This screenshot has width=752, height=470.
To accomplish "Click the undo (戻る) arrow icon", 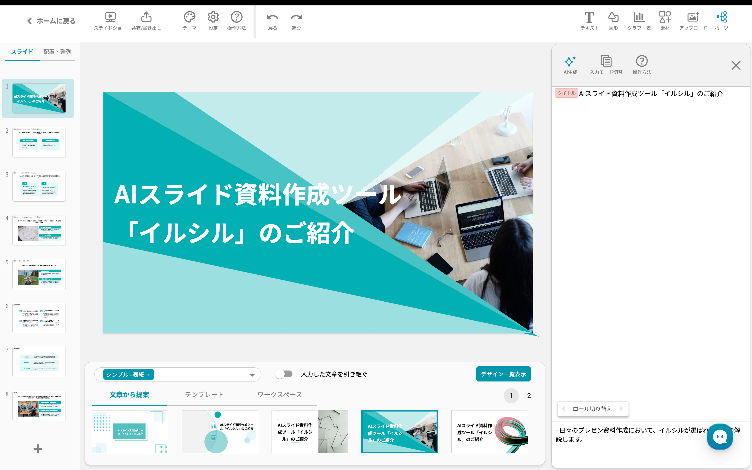I will pyautogui.click(x=272, y=17).
